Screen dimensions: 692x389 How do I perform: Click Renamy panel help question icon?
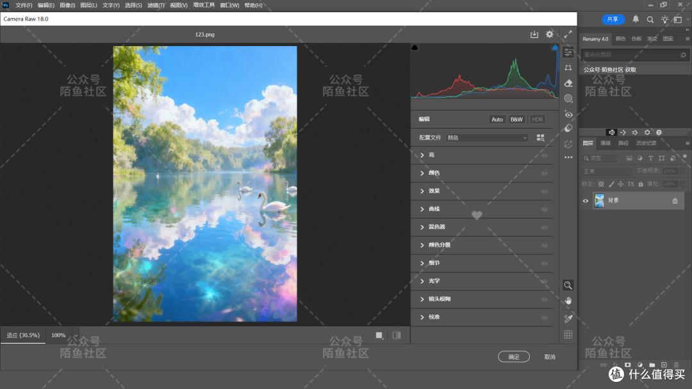point(659,132)
